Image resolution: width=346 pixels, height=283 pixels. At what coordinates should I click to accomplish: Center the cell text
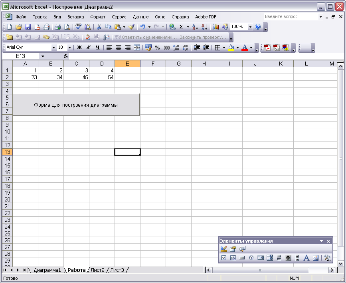[119, 48]
